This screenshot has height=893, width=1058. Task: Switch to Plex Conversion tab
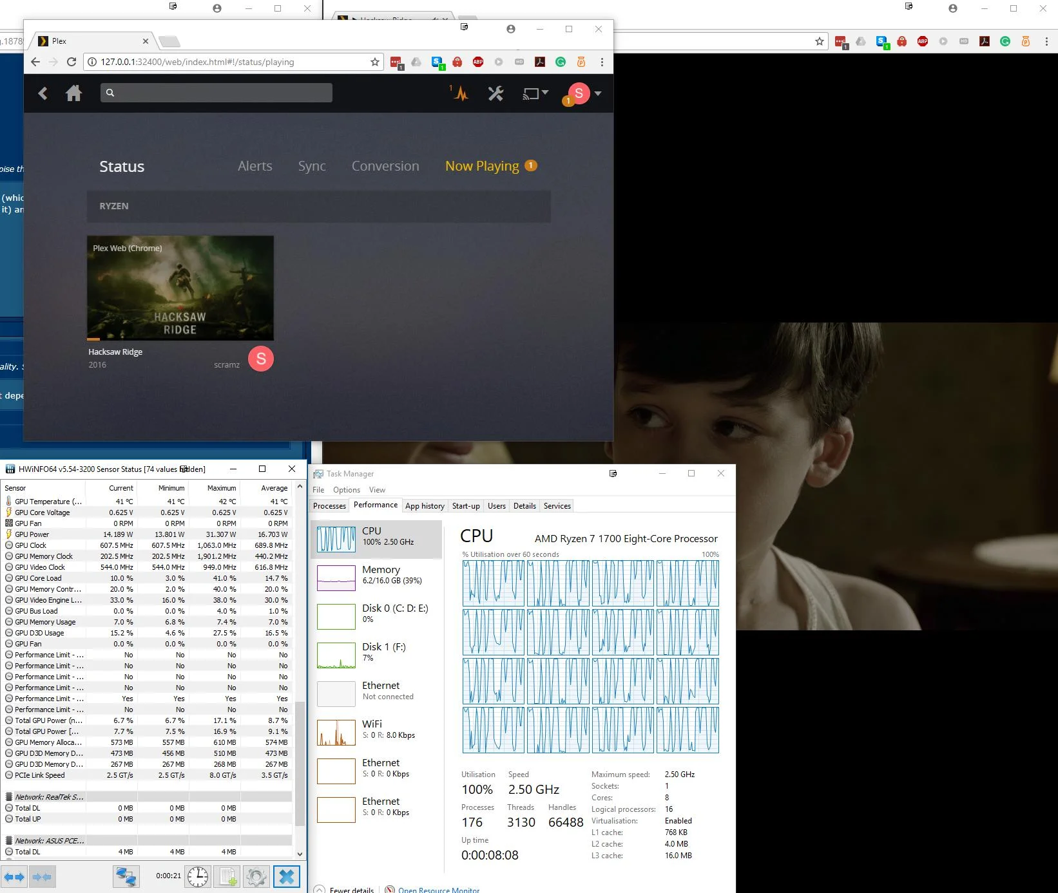(x=385, y=166)
